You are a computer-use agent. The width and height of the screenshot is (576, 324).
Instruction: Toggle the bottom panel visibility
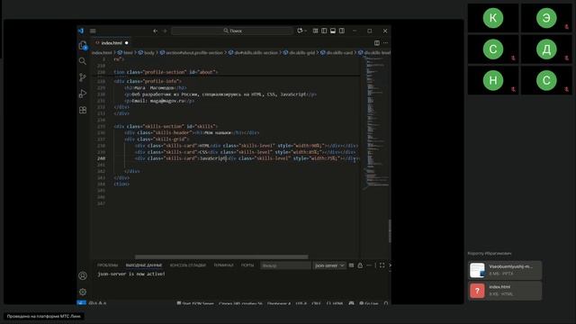click(x=333, y=31)
